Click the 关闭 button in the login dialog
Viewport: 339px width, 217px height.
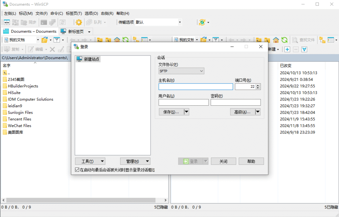[x=223, y=161]
